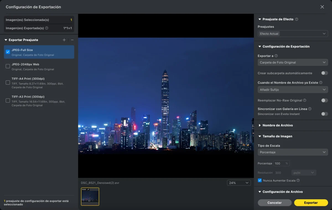The height and width of the screenshot is (210, 332).
Task: Select the RAW image thumbnail in filmstrip
Action: pyautogui.click(x=90, y=197)
